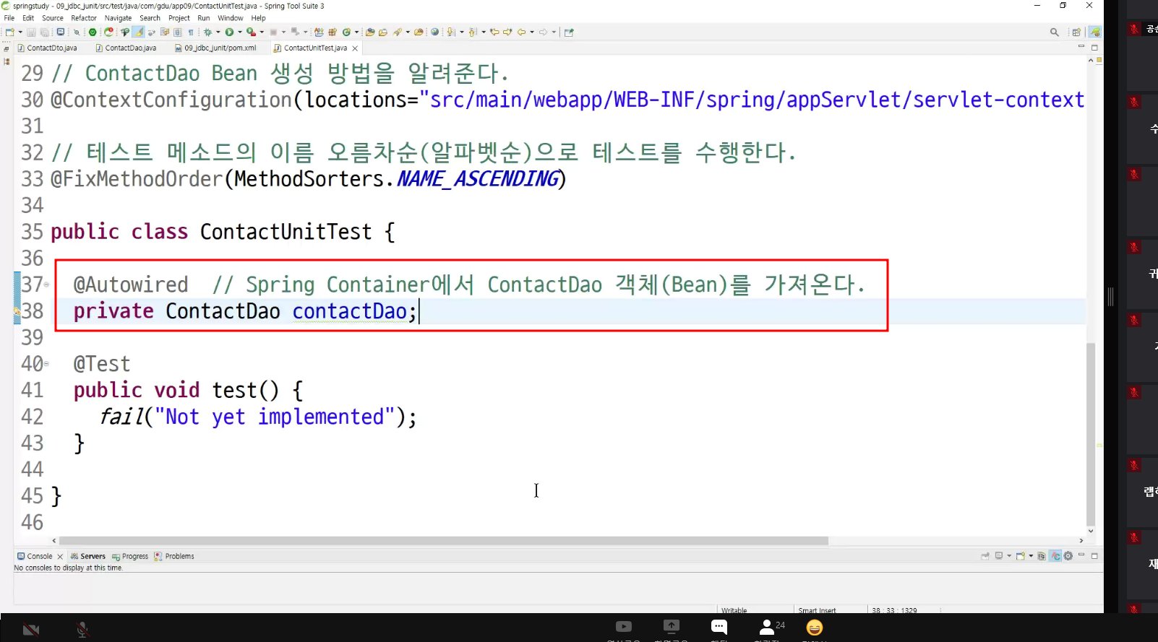Open the participants list showing 24

(x=771, y=626)
